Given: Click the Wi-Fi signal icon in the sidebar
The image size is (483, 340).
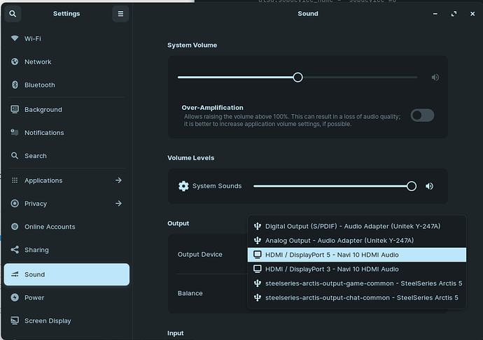Looking at the screenshot, I should 15,38.
